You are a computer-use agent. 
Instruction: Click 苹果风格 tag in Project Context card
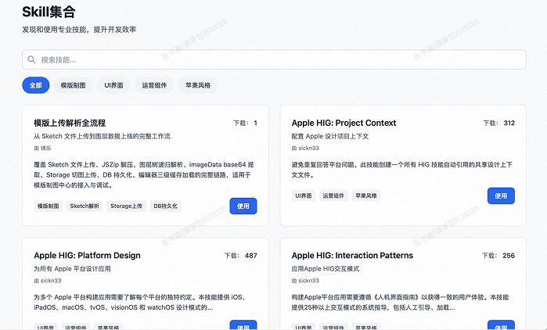tap(366, 195)
